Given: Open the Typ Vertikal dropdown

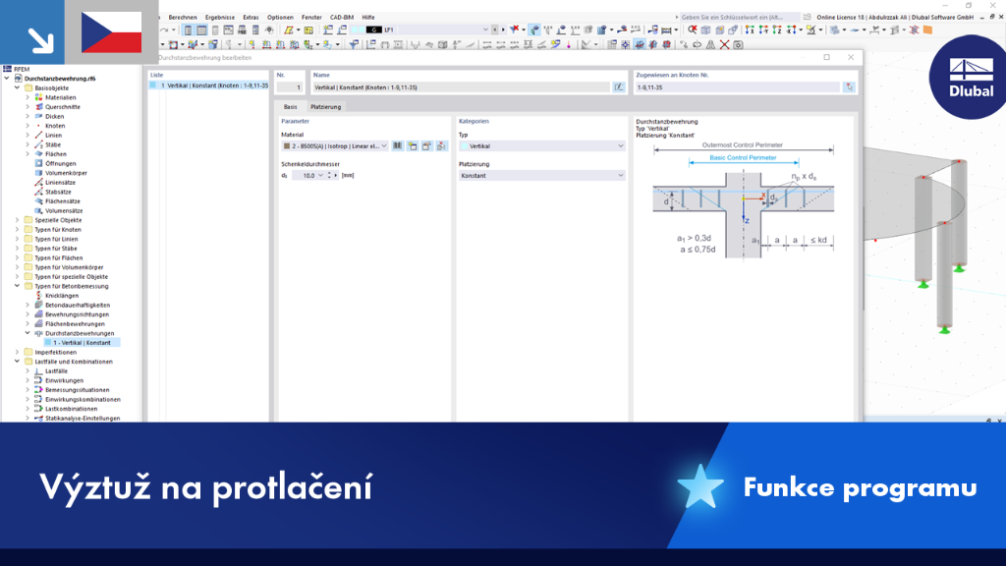Looking at the screenshot, I should (x=541, y=146).
